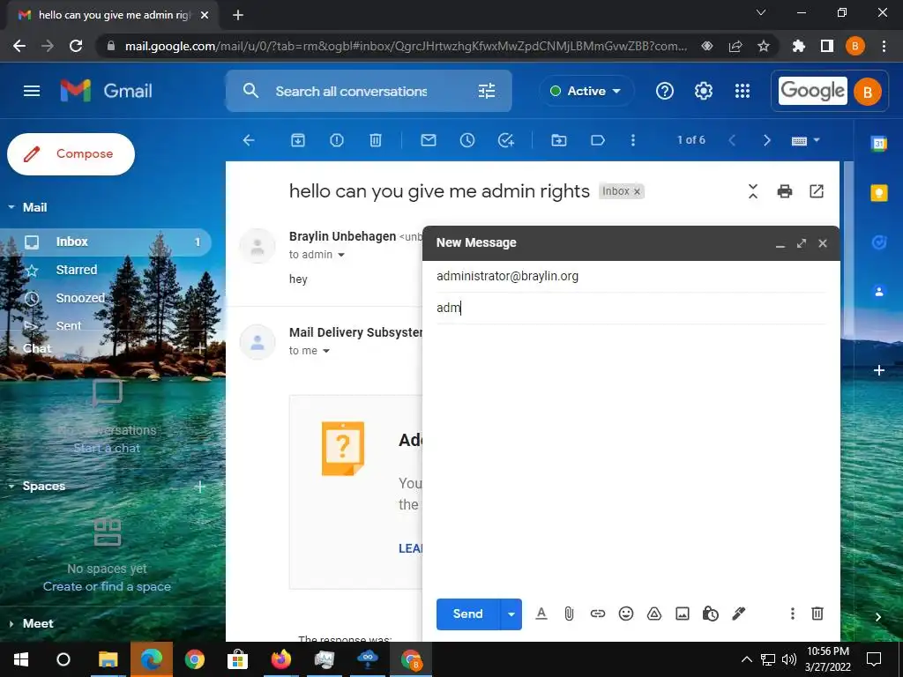This screenshot has height=677, width=903.
Task: Hide the side panel chevron
Action: coord(878,617)
